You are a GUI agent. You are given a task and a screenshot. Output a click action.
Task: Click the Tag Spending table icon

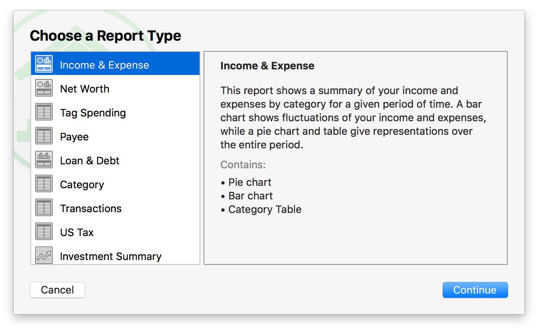coord(44,112)
